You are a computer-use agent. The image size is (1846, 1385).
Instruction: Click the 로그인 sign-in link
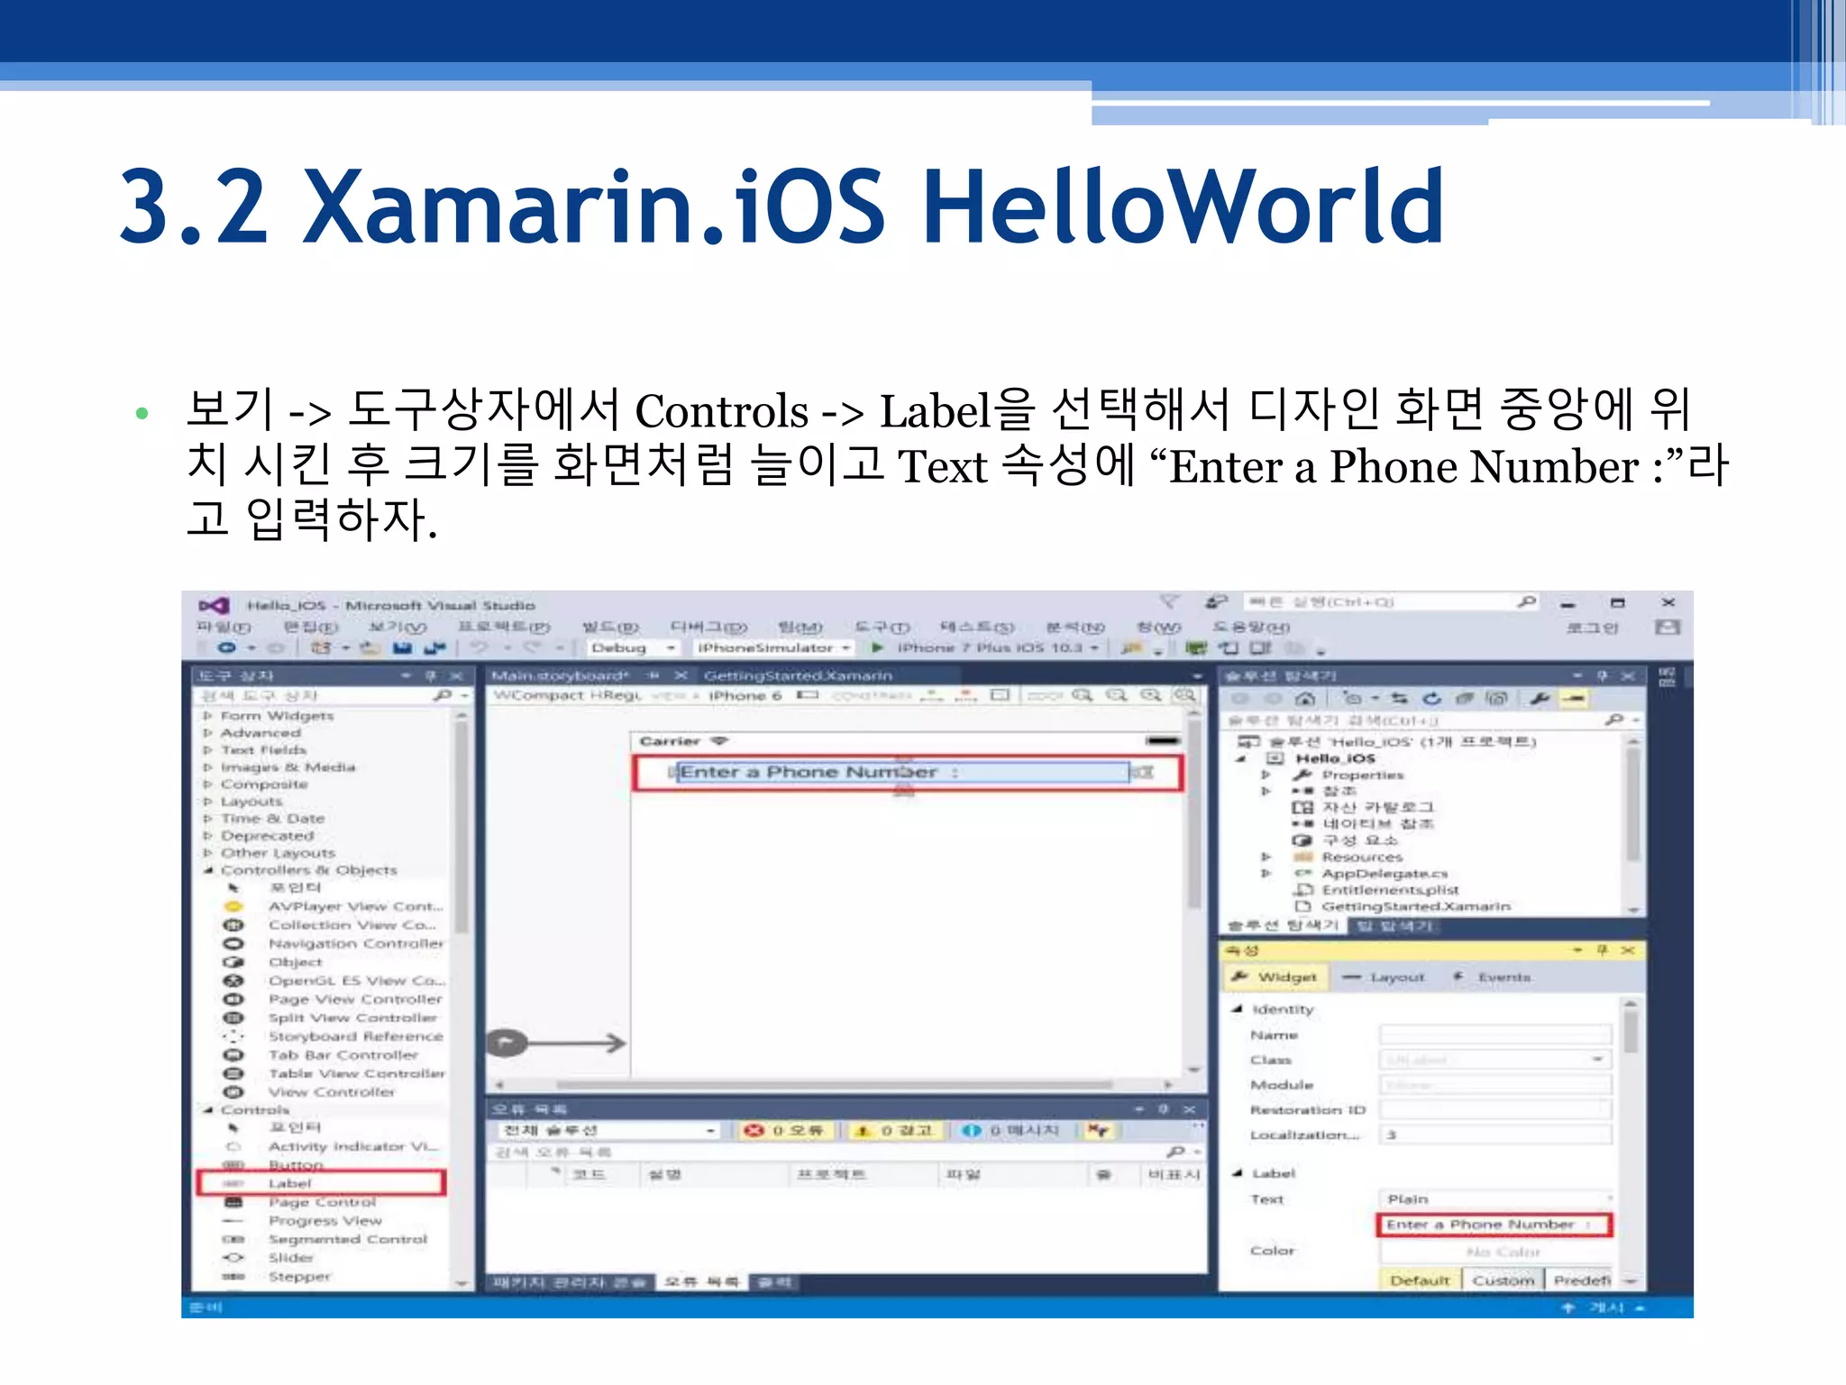click(x=1593, y=628)
